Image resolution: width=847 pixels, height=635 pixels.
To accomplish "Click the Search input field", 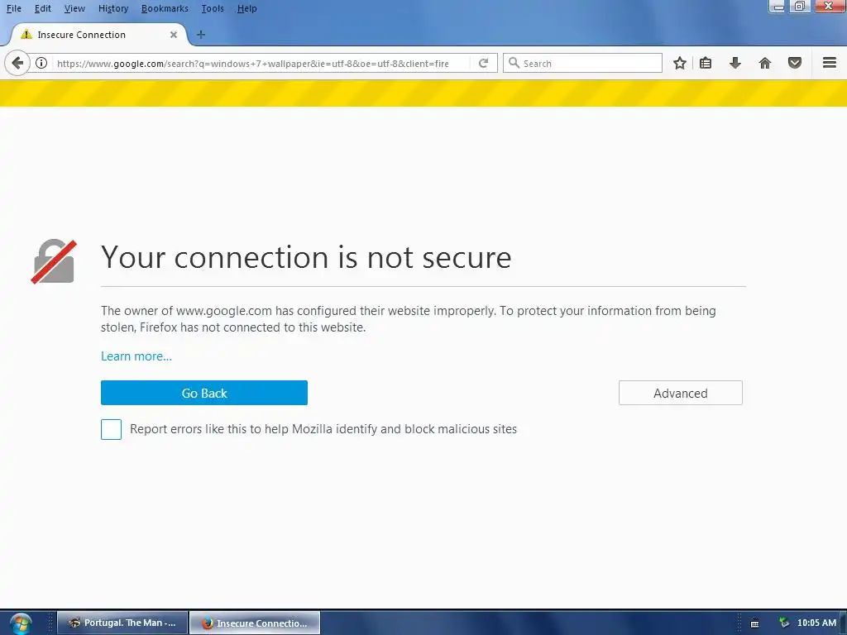I will click(x=582, y=63).
